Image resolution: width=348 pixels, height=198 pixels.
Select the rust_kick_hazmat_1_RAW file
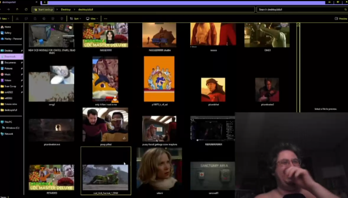coord(106,171)
